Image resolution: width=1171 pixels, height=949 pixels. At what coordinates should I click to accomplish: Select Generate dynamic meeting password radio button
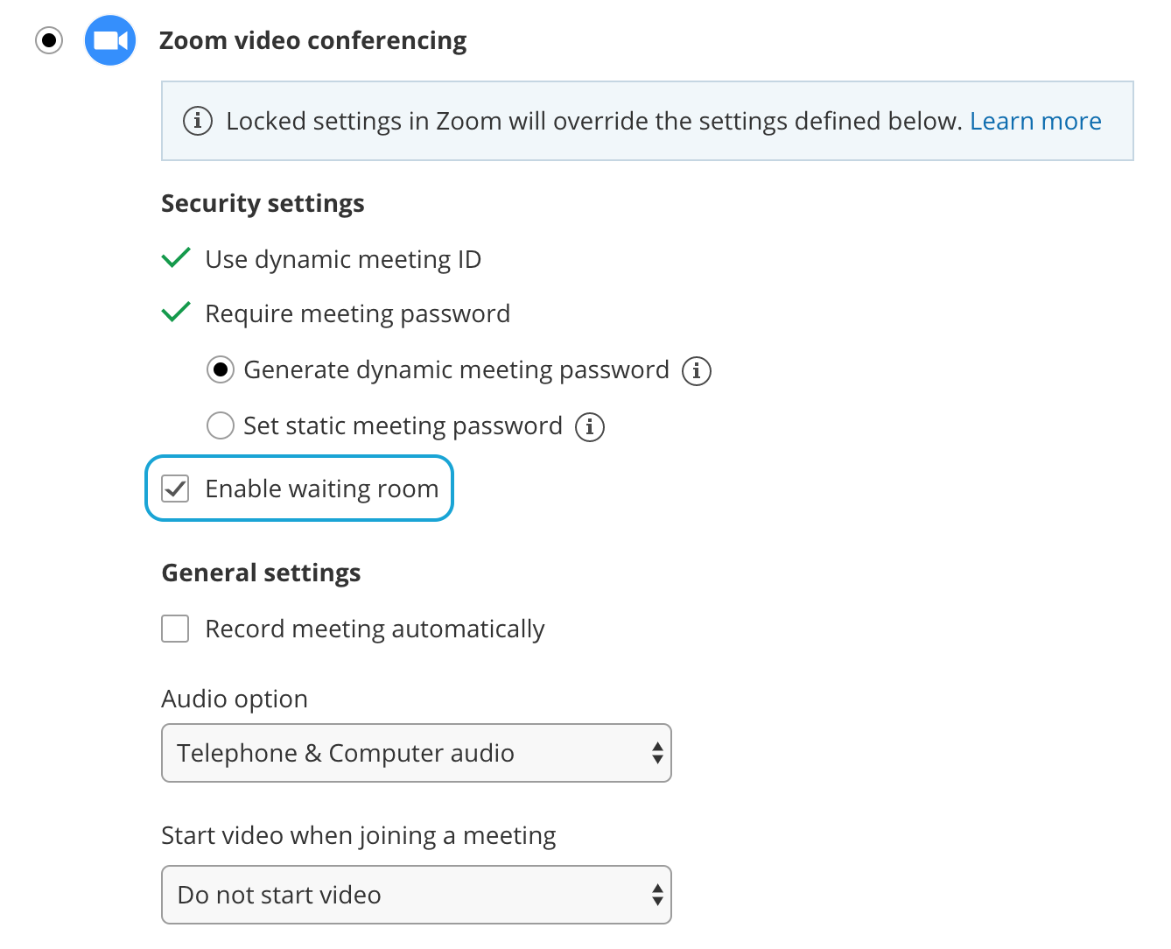tap(221, 370)
